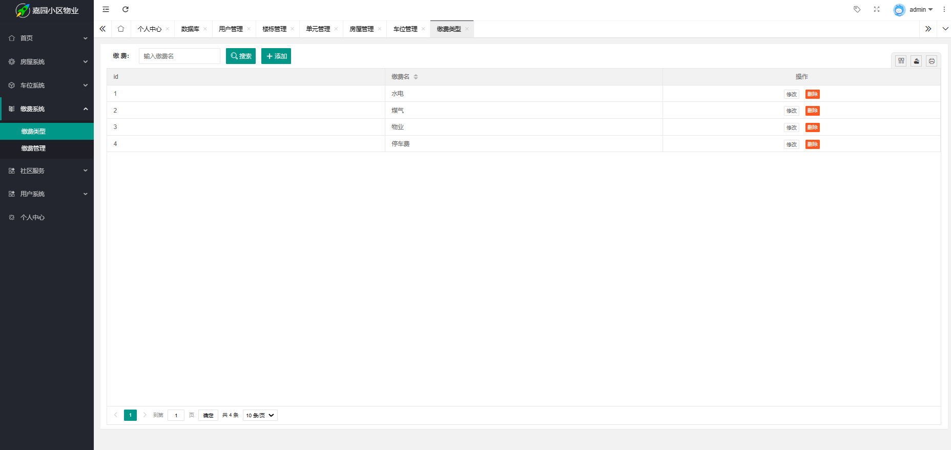Expand the 社区服务 sidebar menu
This screenshot has width=951, height=450.
(47, 171)
